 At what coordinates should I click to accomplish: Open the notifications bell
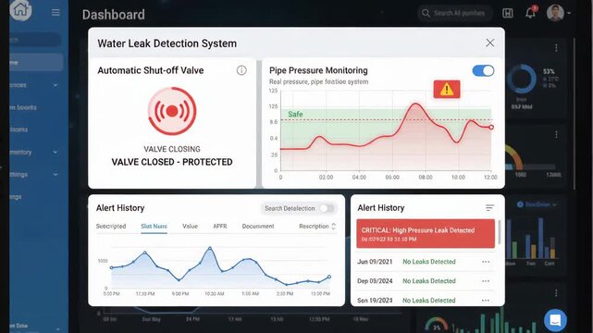[531, 13]
